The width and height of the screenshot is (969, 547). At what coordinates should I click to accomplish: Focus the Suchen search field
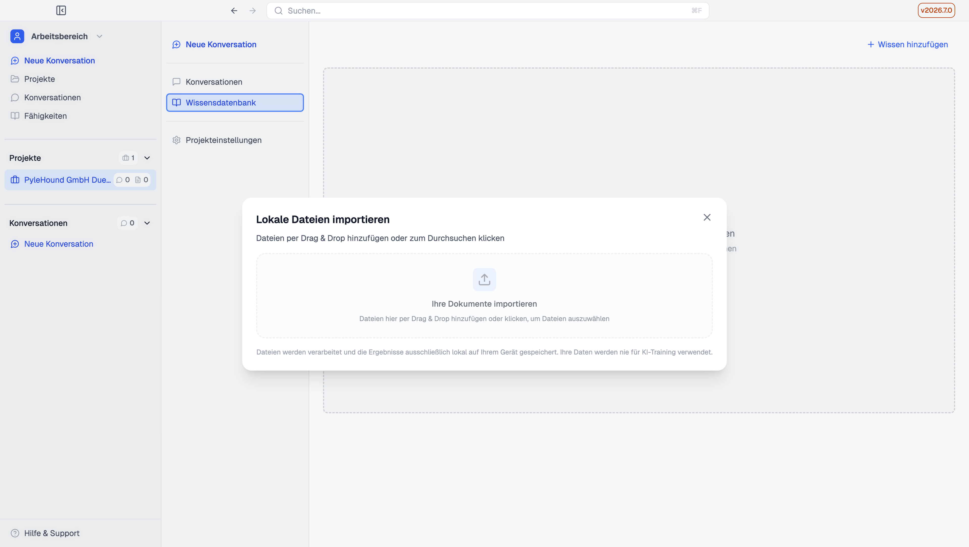tap(488, 11)
